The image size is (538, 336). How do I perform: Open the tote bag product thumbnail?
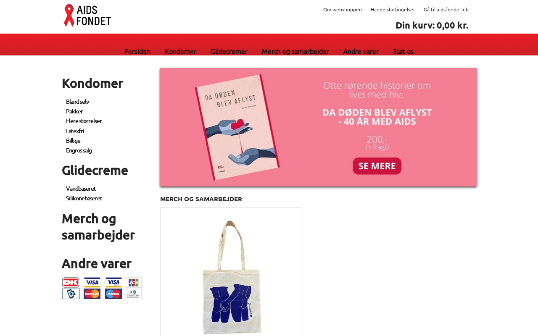(x=231, y=272)
